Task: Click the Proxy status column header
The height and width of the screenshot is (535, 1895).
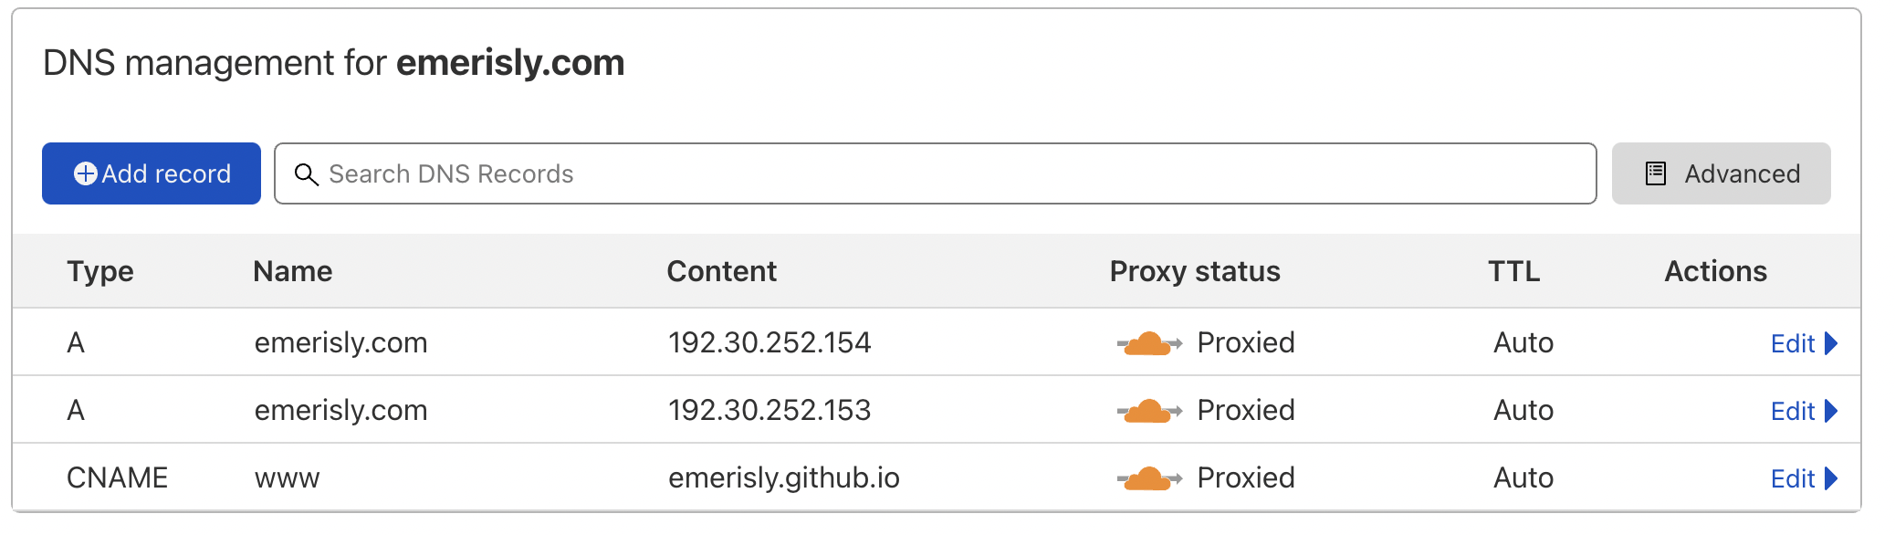Action: pos(1194,271)
